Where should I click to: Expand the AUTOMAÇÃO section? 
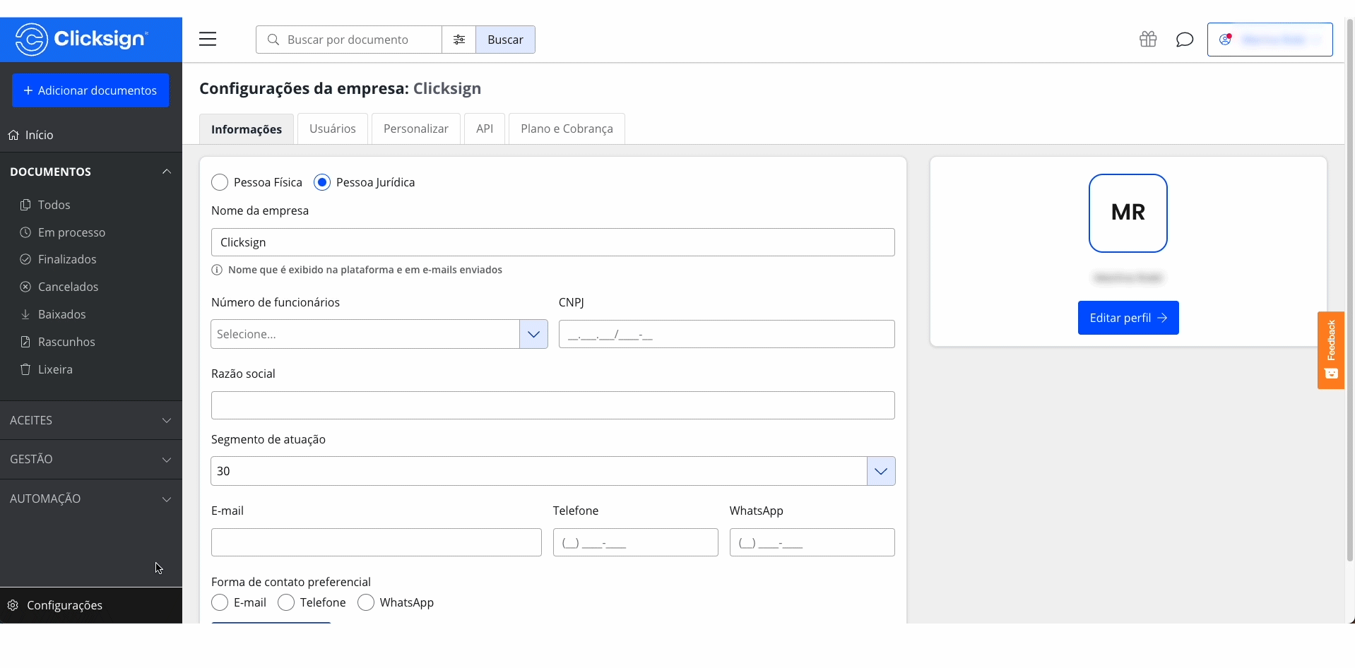point(91,499)
